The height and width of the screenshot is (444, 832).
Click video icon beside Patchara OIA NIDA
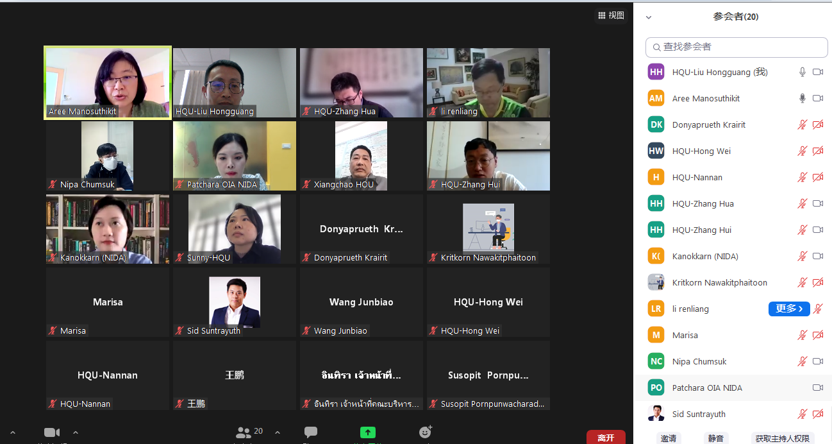pyautogui.click(x=818, y=388)
